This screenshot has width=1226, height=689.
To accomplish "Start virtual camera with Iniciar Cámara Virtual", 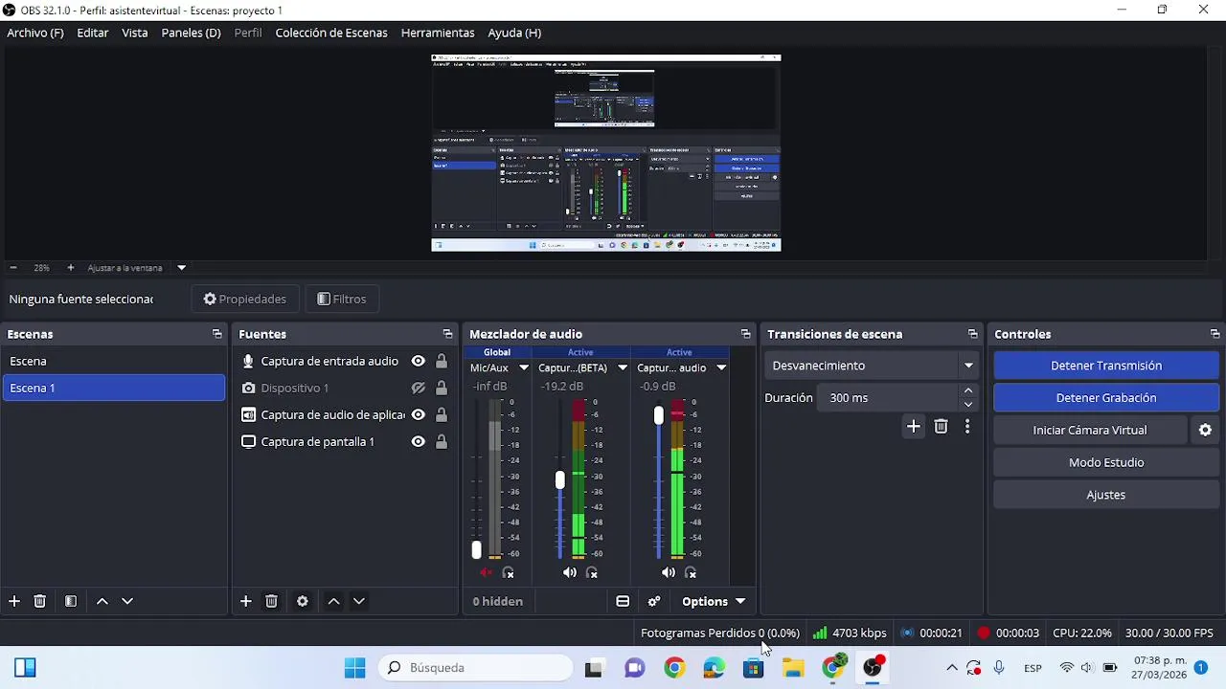I will tap(1090, 431).
